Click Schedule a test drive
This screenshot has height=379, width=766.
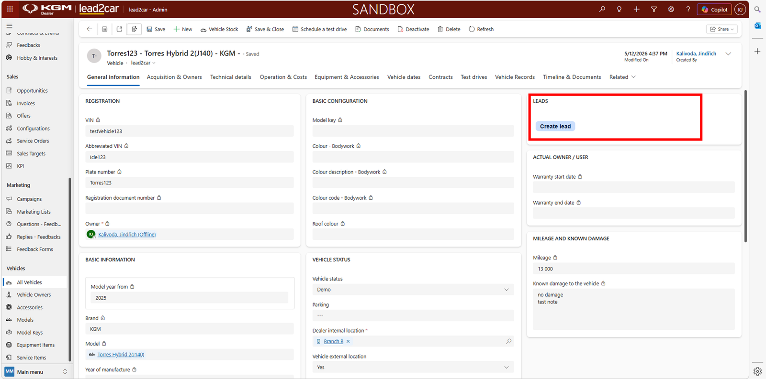click(x=319, y=29)
